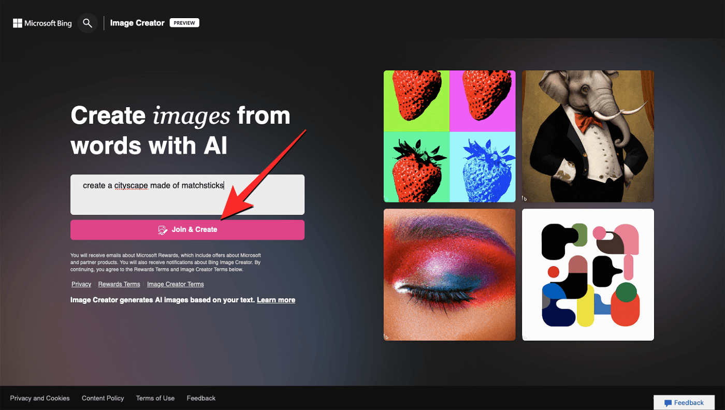Open search with the magnifier icon
The width and height of the screenshot is (725, 410).
(x=88, y=23)
